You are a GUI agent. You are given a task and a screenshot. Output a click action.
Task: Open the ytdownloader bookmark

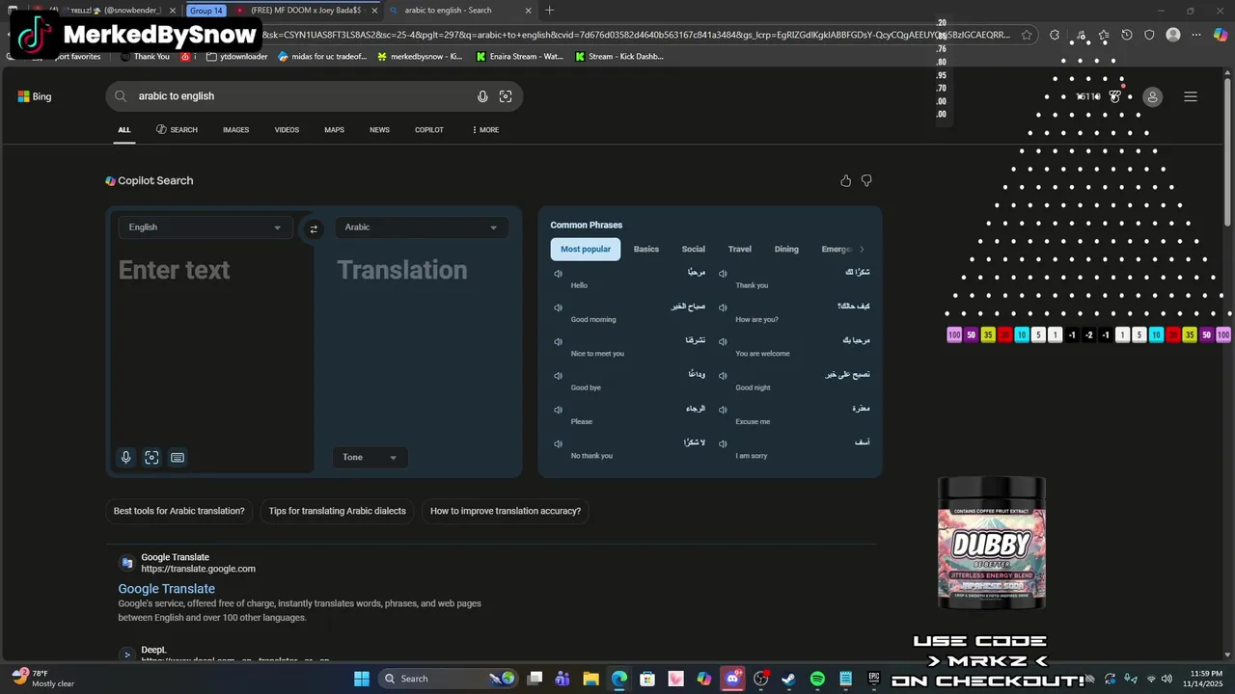[237, 57]
